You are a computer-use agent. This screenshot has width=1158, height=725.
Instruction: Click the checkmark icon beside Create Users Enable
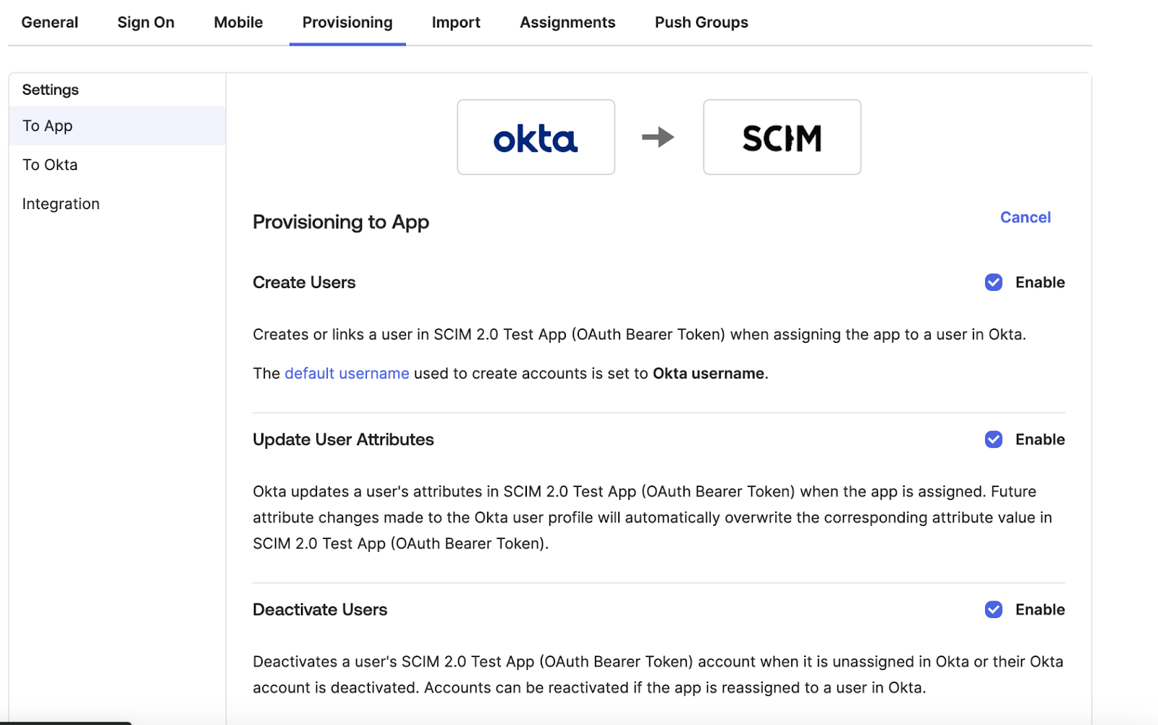coord(994,282)
